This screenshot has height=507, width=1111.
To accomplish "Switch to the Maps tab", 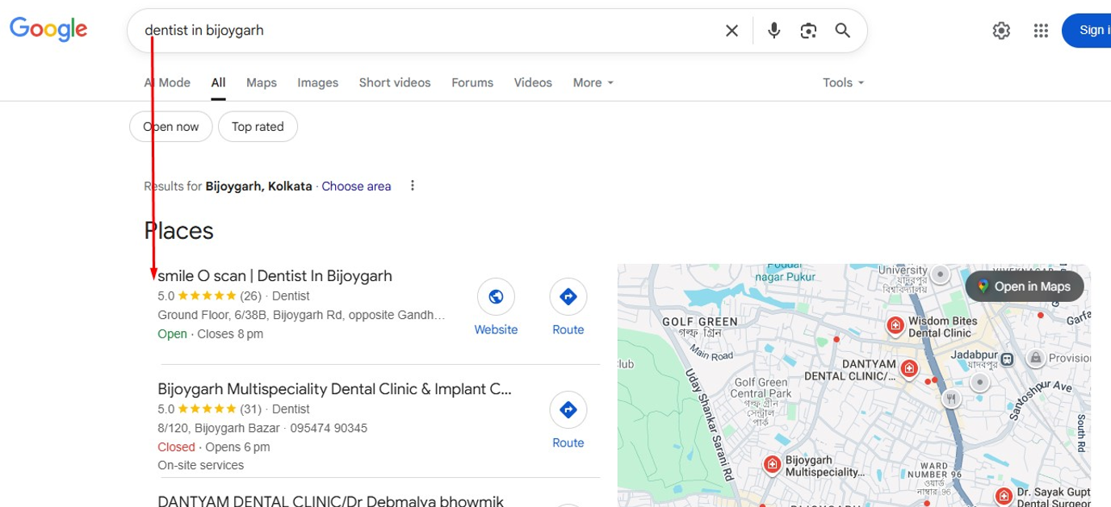I will click(262, 82).
